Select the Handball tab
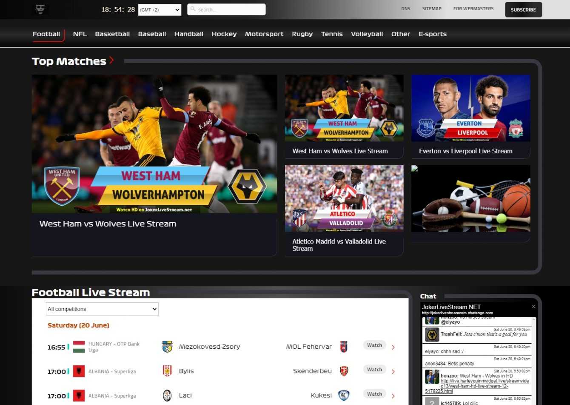 click(x=189, y=34)
